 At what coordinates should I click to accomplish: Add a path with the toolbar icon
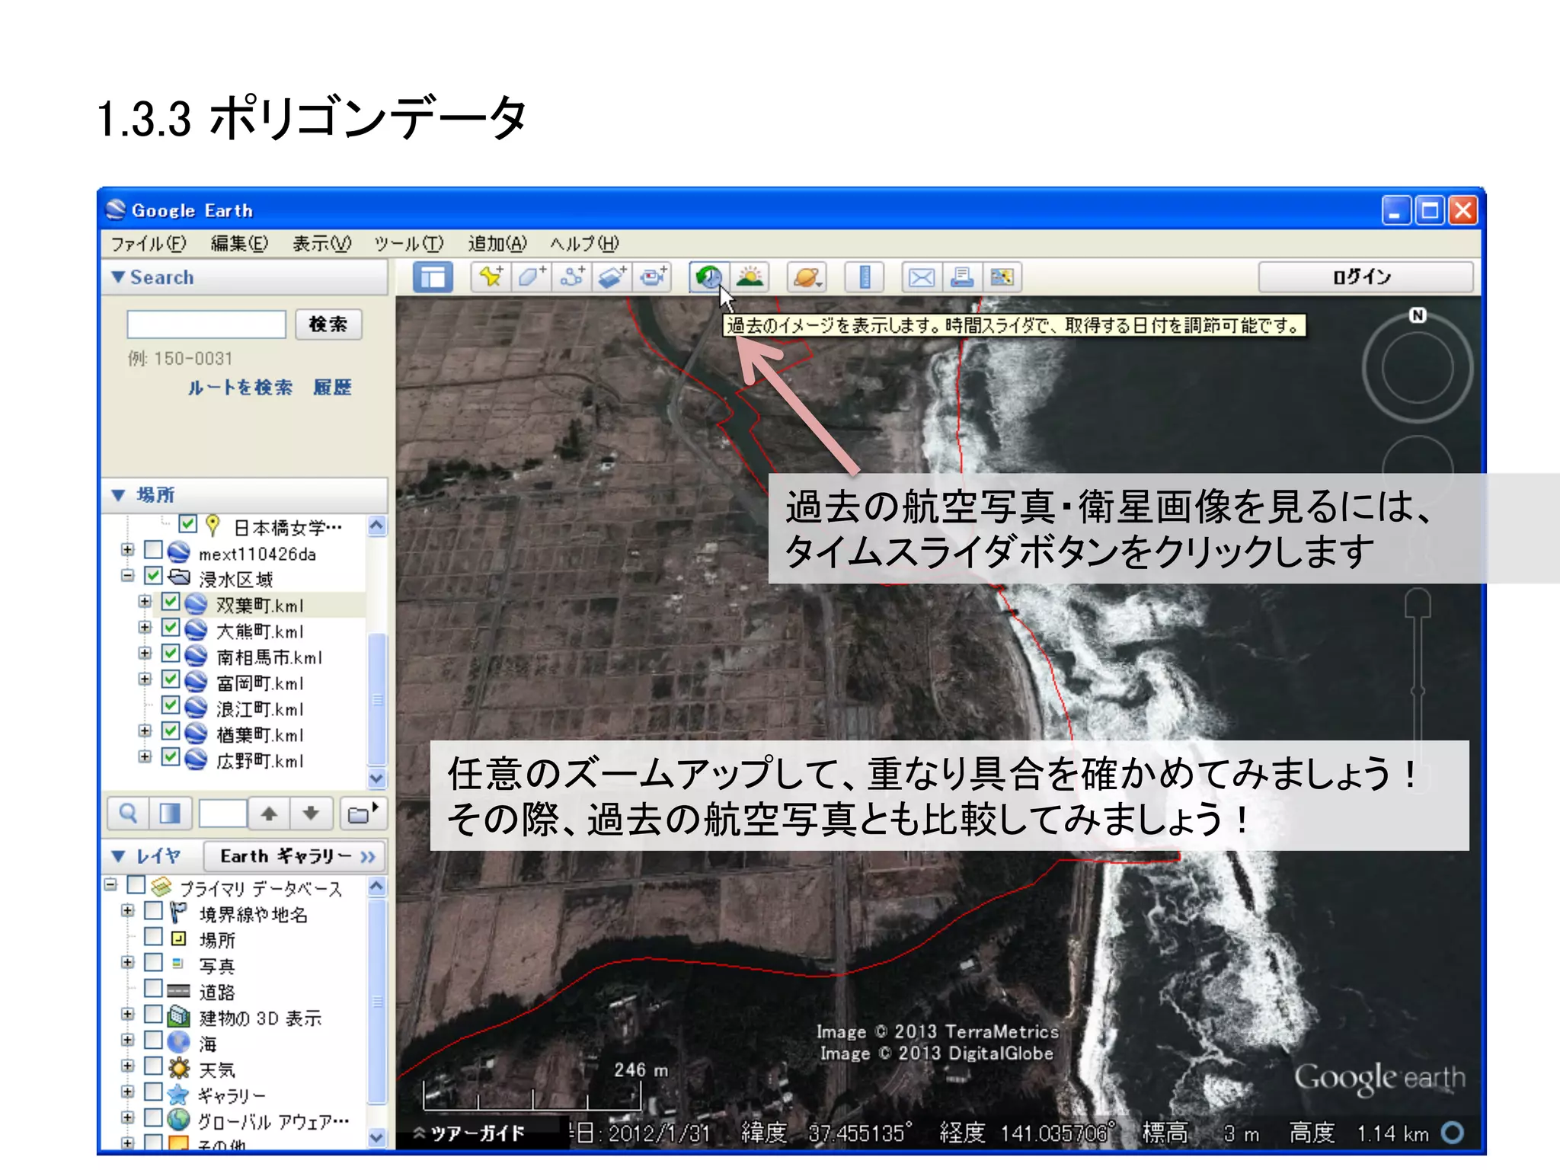pos(571,277)
